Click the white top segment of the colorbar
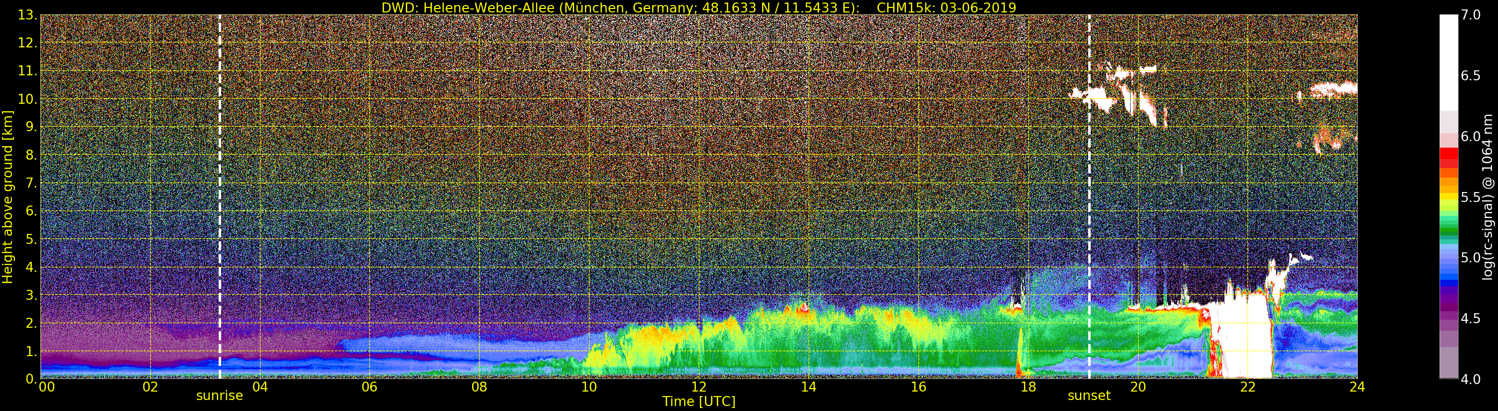 tap(1449, 63)
